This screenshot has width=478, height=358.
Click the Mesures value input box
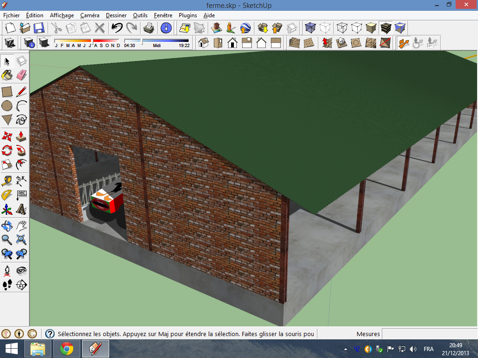[429, 334]
